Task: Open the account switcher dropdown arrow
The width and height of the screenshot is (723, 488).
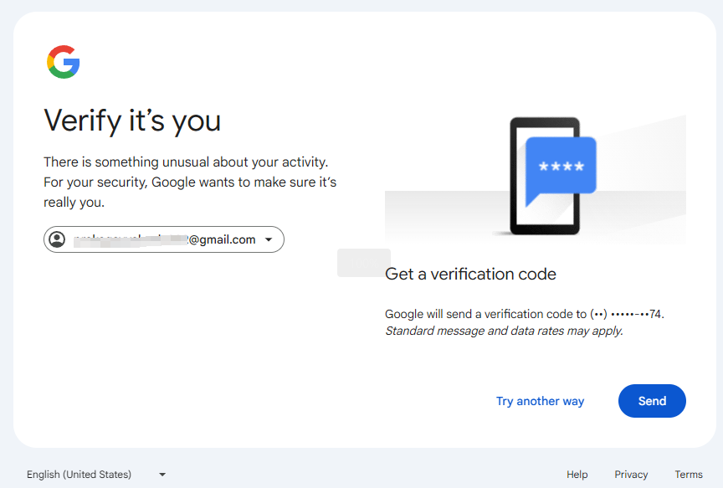Action: [x=269, y=239]
